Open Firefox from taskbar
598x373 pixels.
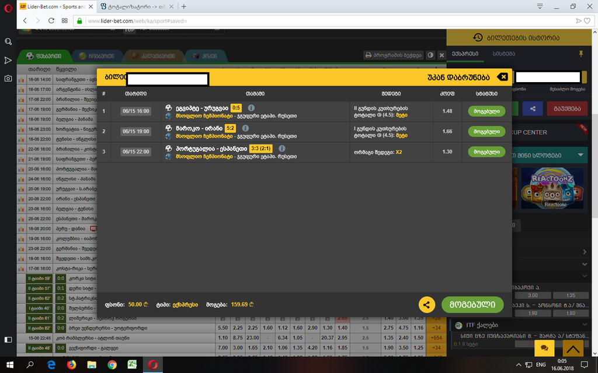(71, 365)
